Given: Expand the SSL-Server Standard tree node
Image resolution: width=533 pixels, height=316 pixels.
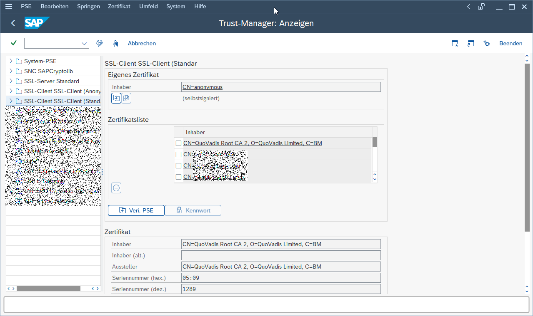Looking at the screenshot, I should [x=11, y=81].
